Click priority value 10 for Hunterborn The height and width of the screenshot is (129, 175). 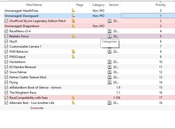pos(161,62)
